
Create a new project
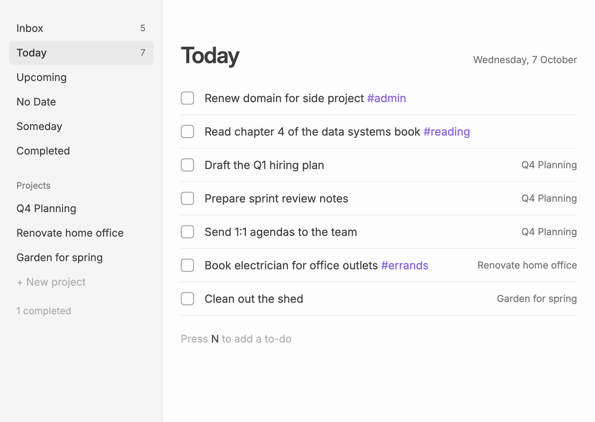point(51,282)
